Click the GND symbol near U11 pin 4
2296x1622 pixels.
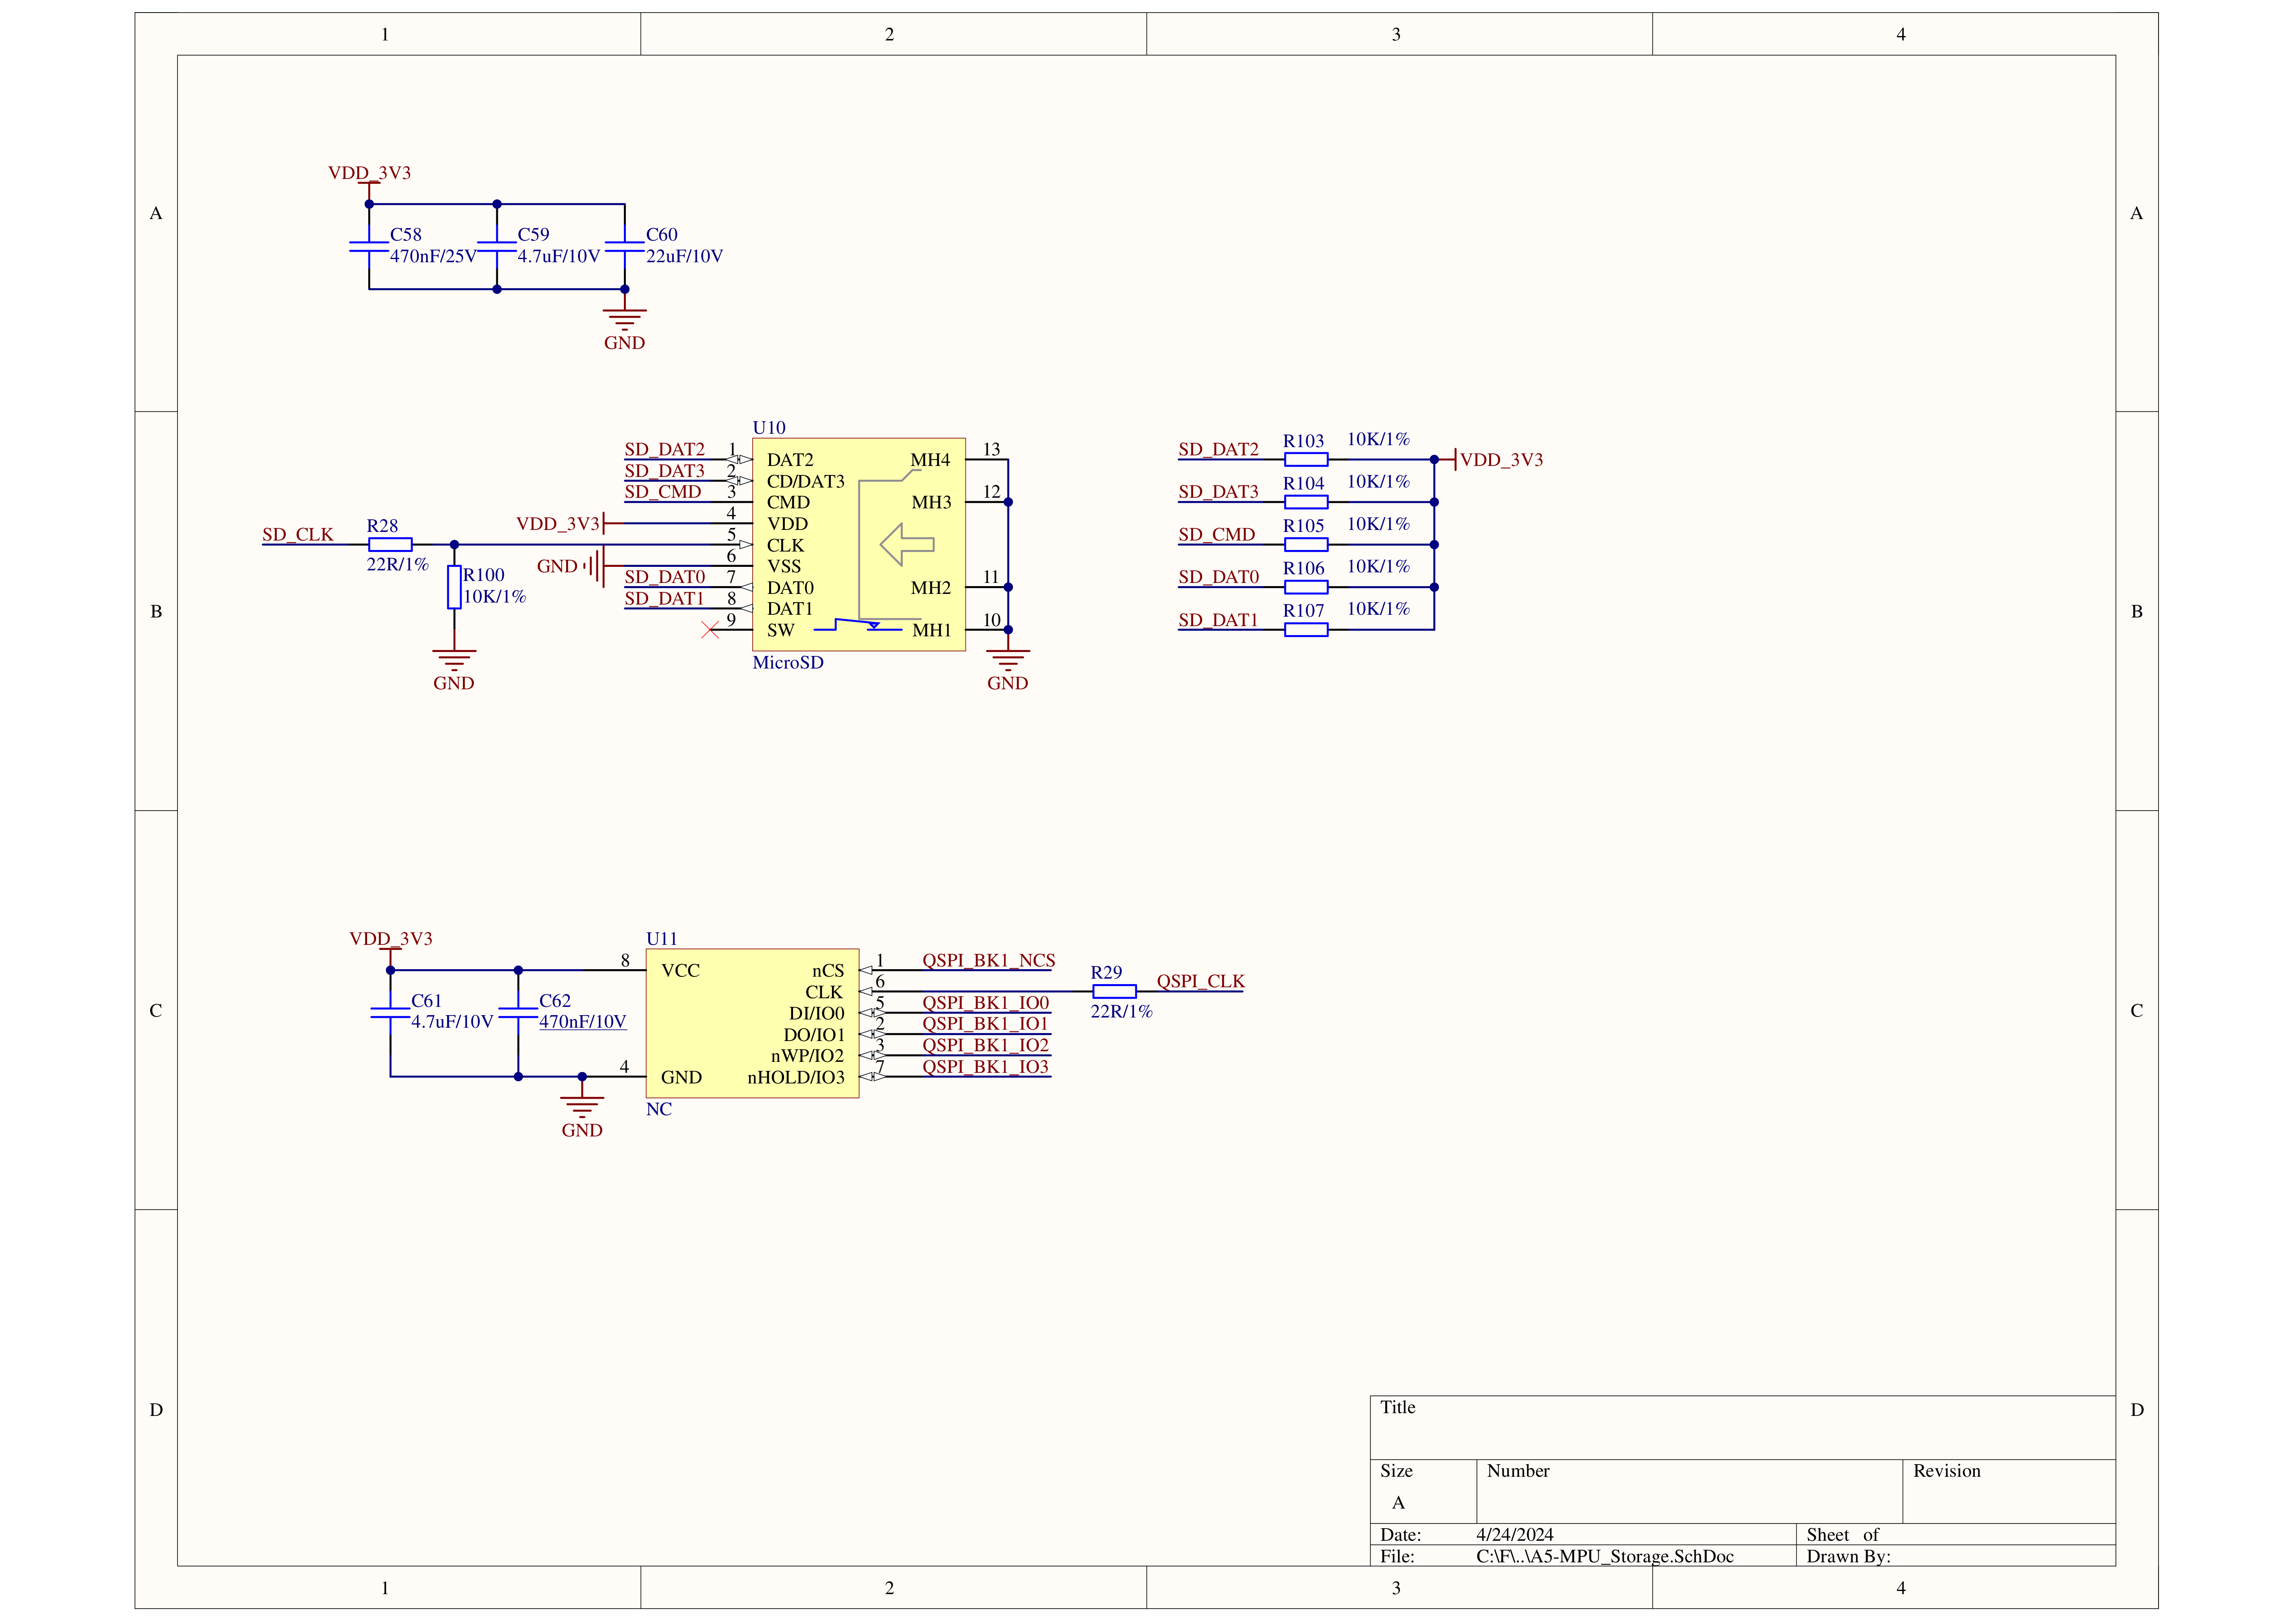582,1108
